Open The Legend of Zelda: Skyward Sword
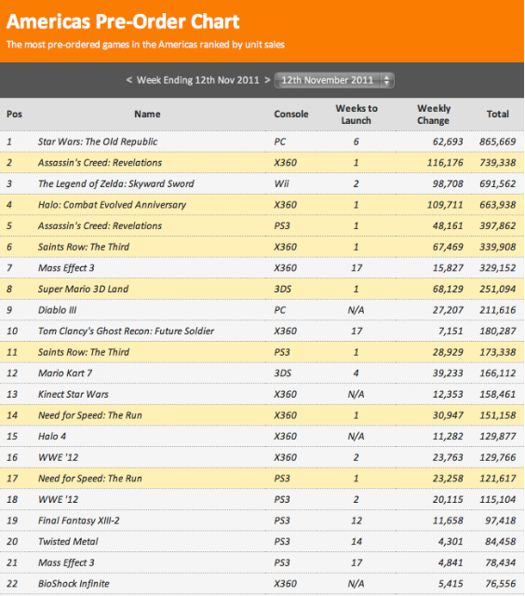 (x=115, y=184)
